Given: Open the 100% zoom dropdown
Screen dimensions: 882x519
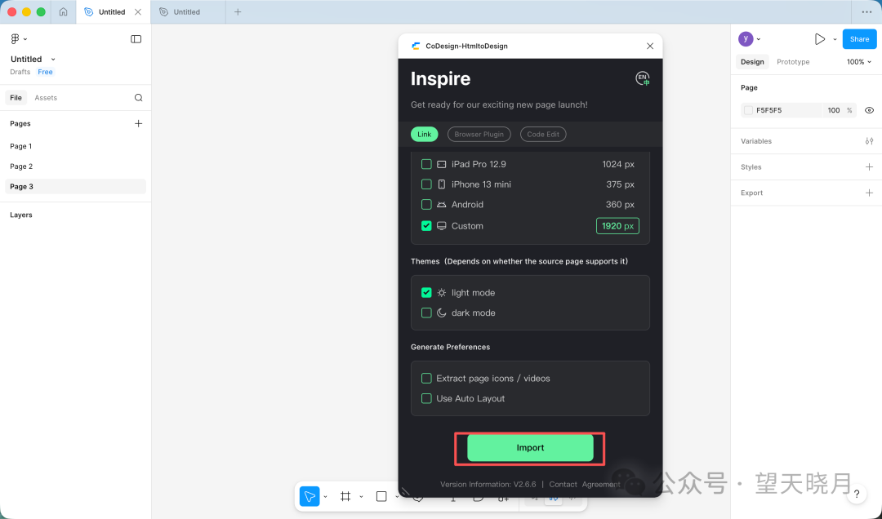Looking at the screenshot, I should [x=859, y=62].
